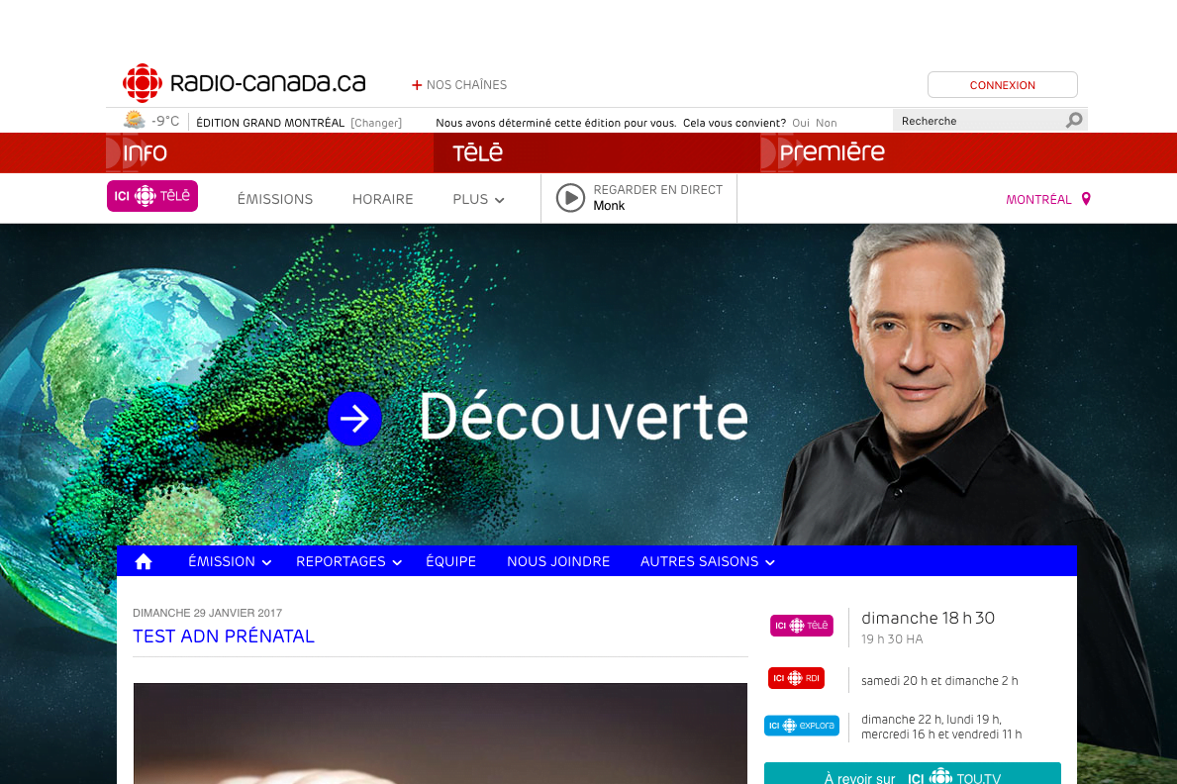Click in the Recherche search field
This screenshot has height=784, width=1177.
point(980,120)
